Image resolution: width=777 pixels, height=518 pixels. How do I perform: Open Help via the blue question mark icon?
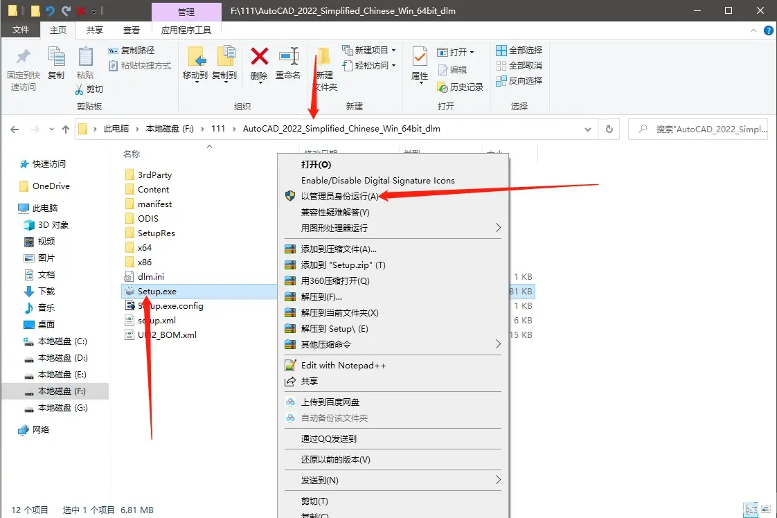(768, 30)
